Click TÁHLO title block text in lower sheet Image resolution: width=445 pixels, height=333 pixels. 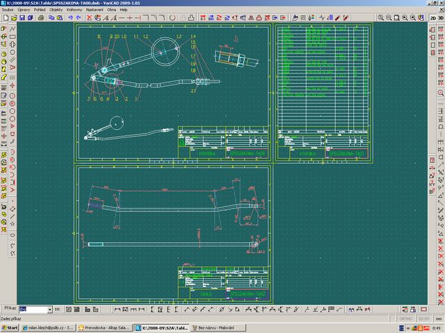pos(206,294)
